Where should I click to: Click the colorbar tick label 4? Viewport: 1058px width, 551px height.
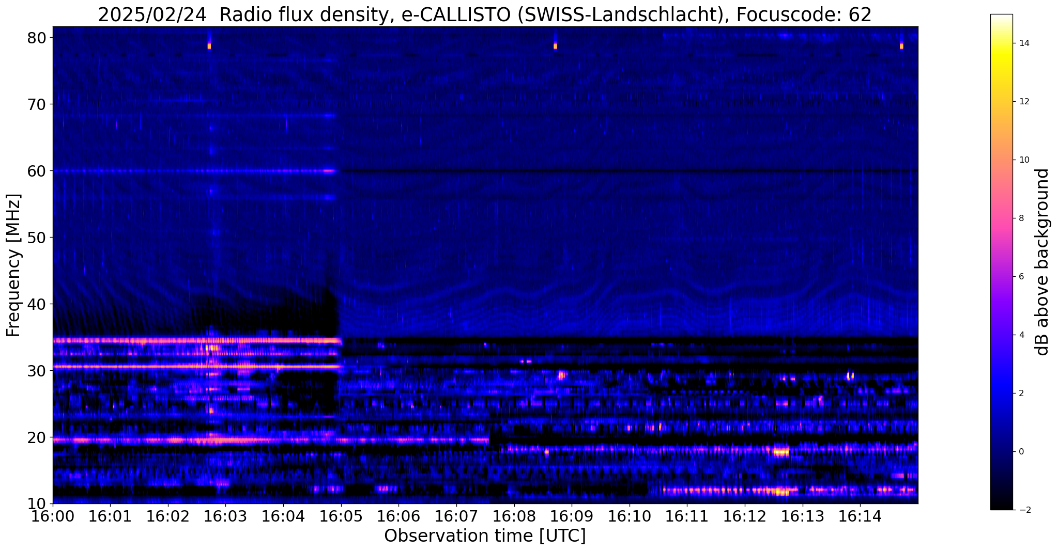[1021, 335]
